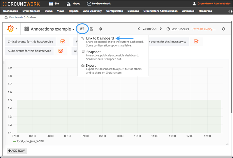Open the Last 6 hours time picker
This screenshot has width=233, height=158.
[x=178, y=29]
